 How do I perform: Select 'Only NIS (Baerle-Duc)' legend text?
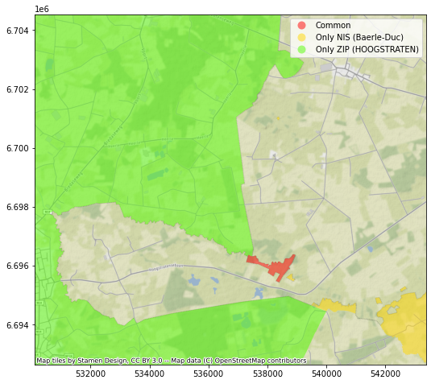pyautogui.click(x=359, y=37)
